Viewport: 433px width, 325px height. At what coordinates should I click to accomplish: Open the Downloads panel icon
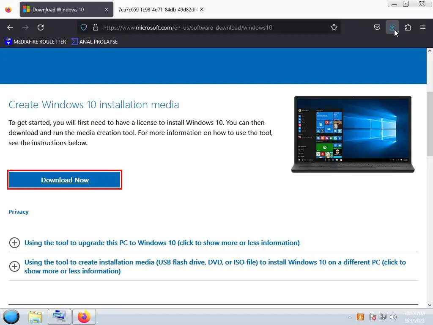(392, 27)
